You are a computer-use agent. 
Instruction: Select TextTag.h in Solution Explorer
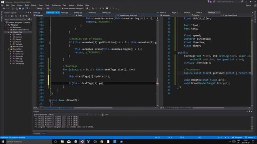click(19, 44)
